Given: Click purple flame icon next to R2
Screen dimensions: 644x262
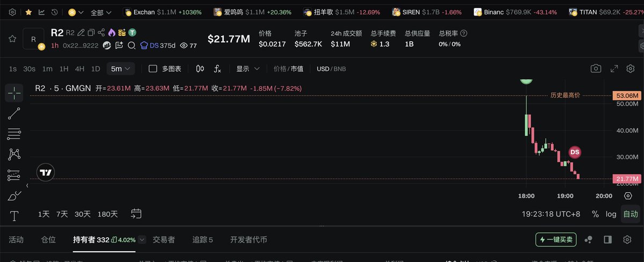Looking at the screenshot, I should click(x=112, y=33).
